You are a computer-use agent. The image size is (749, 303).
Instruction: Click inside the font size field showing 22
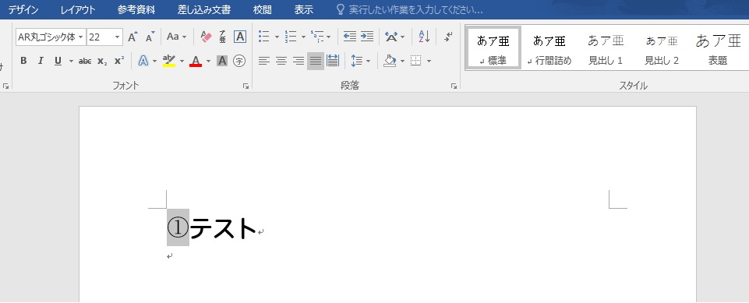(x=100, y=37)
